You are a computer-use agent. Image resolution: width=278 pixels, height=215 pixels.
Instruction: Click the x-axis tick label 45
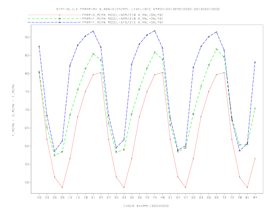(155, 197)
